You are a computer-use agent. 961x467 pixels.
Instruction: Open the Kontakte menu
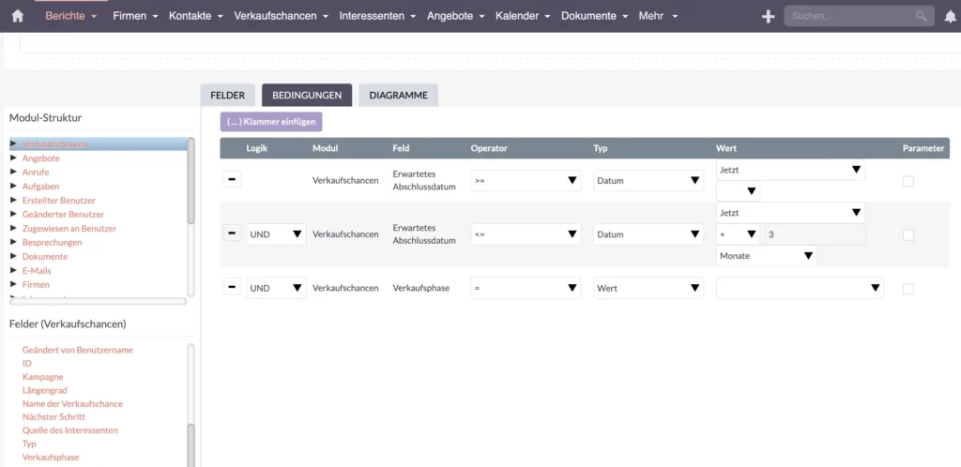point(196,16)
